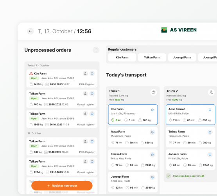
Task: Open info for Käo Farm stop in Truck 1
Action: [152, 110]
